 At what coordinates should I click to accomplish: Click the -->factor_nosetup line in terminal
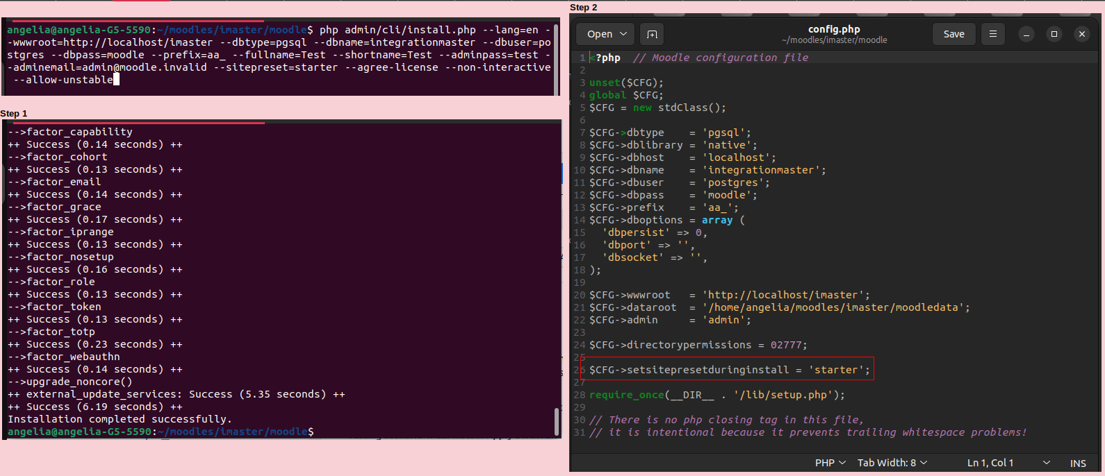tap(60, 257)
